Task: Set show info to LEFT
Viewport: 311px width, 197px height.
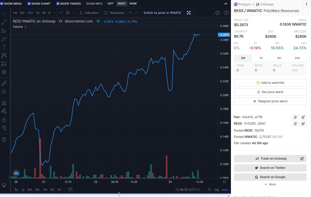Action: pyautogui.click(x=110, y=4)
